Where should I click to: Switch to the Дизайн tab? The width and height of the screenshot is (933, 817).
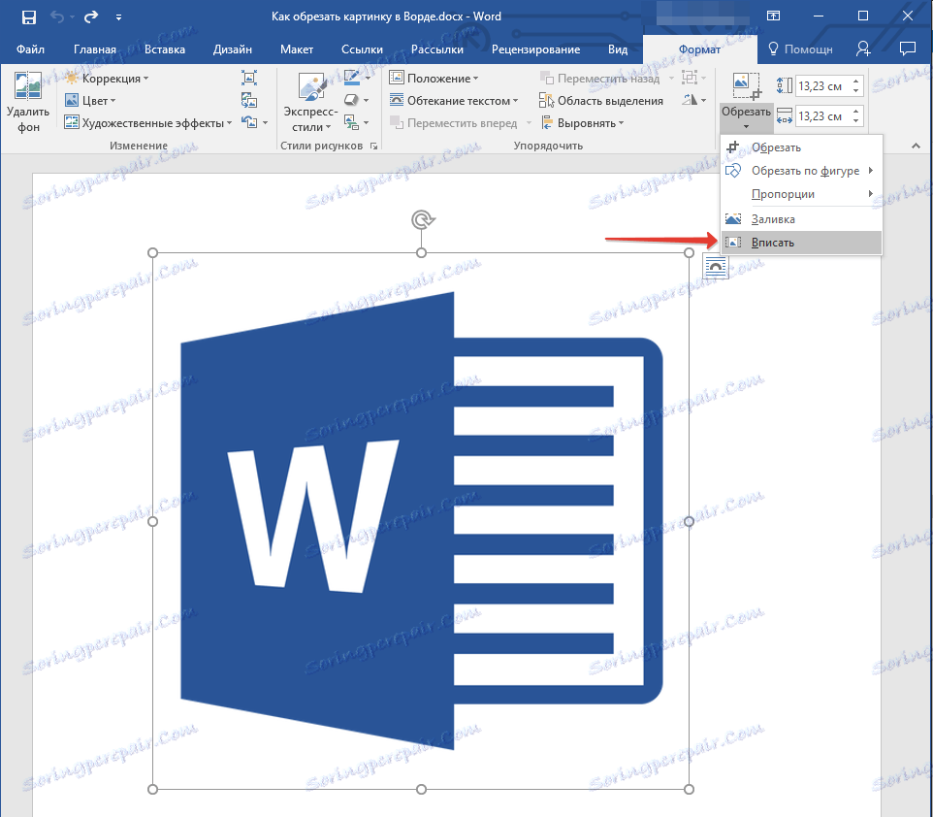coord(233,49)
